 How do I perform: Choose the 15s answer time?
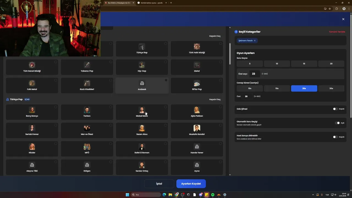[x=277, y=88]
